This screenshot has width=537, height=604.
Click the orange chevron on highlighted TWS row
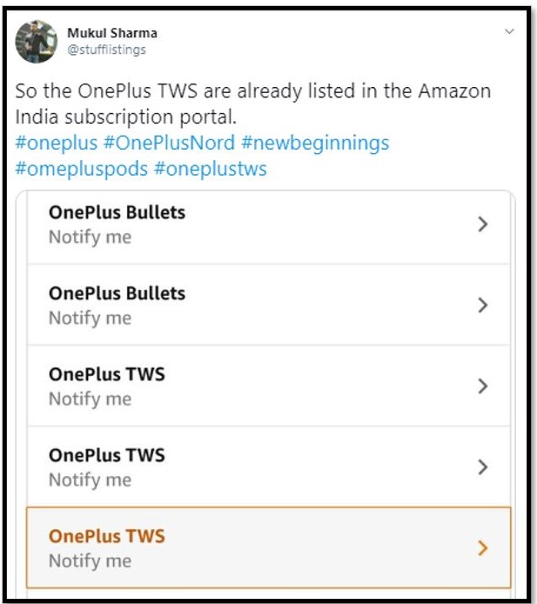(483, 548)
